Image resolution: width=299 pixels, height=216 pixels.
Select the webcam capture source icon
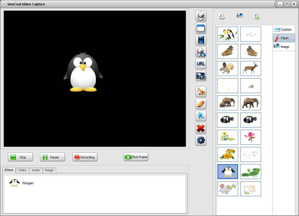(x=201, y=16)
